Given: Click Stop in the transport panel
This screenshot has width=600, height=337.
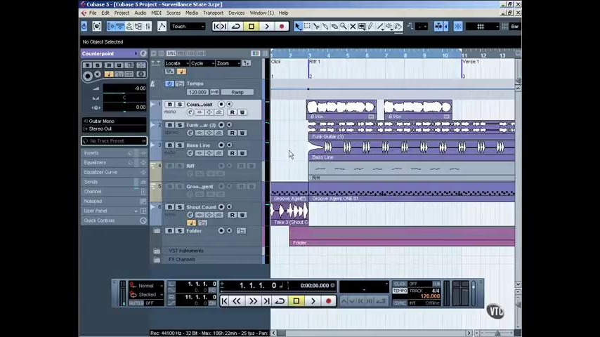Looking at the screenshot, I should [x=296, y=301].
